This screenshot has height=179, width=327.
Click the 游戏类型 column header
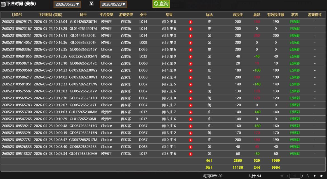tap(126, 15)
